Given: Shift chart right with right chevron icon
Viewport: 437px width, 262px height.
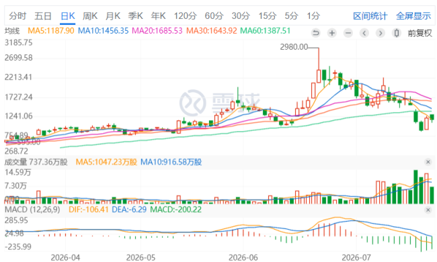Looking at the screenshot, I should click(380, 33).
